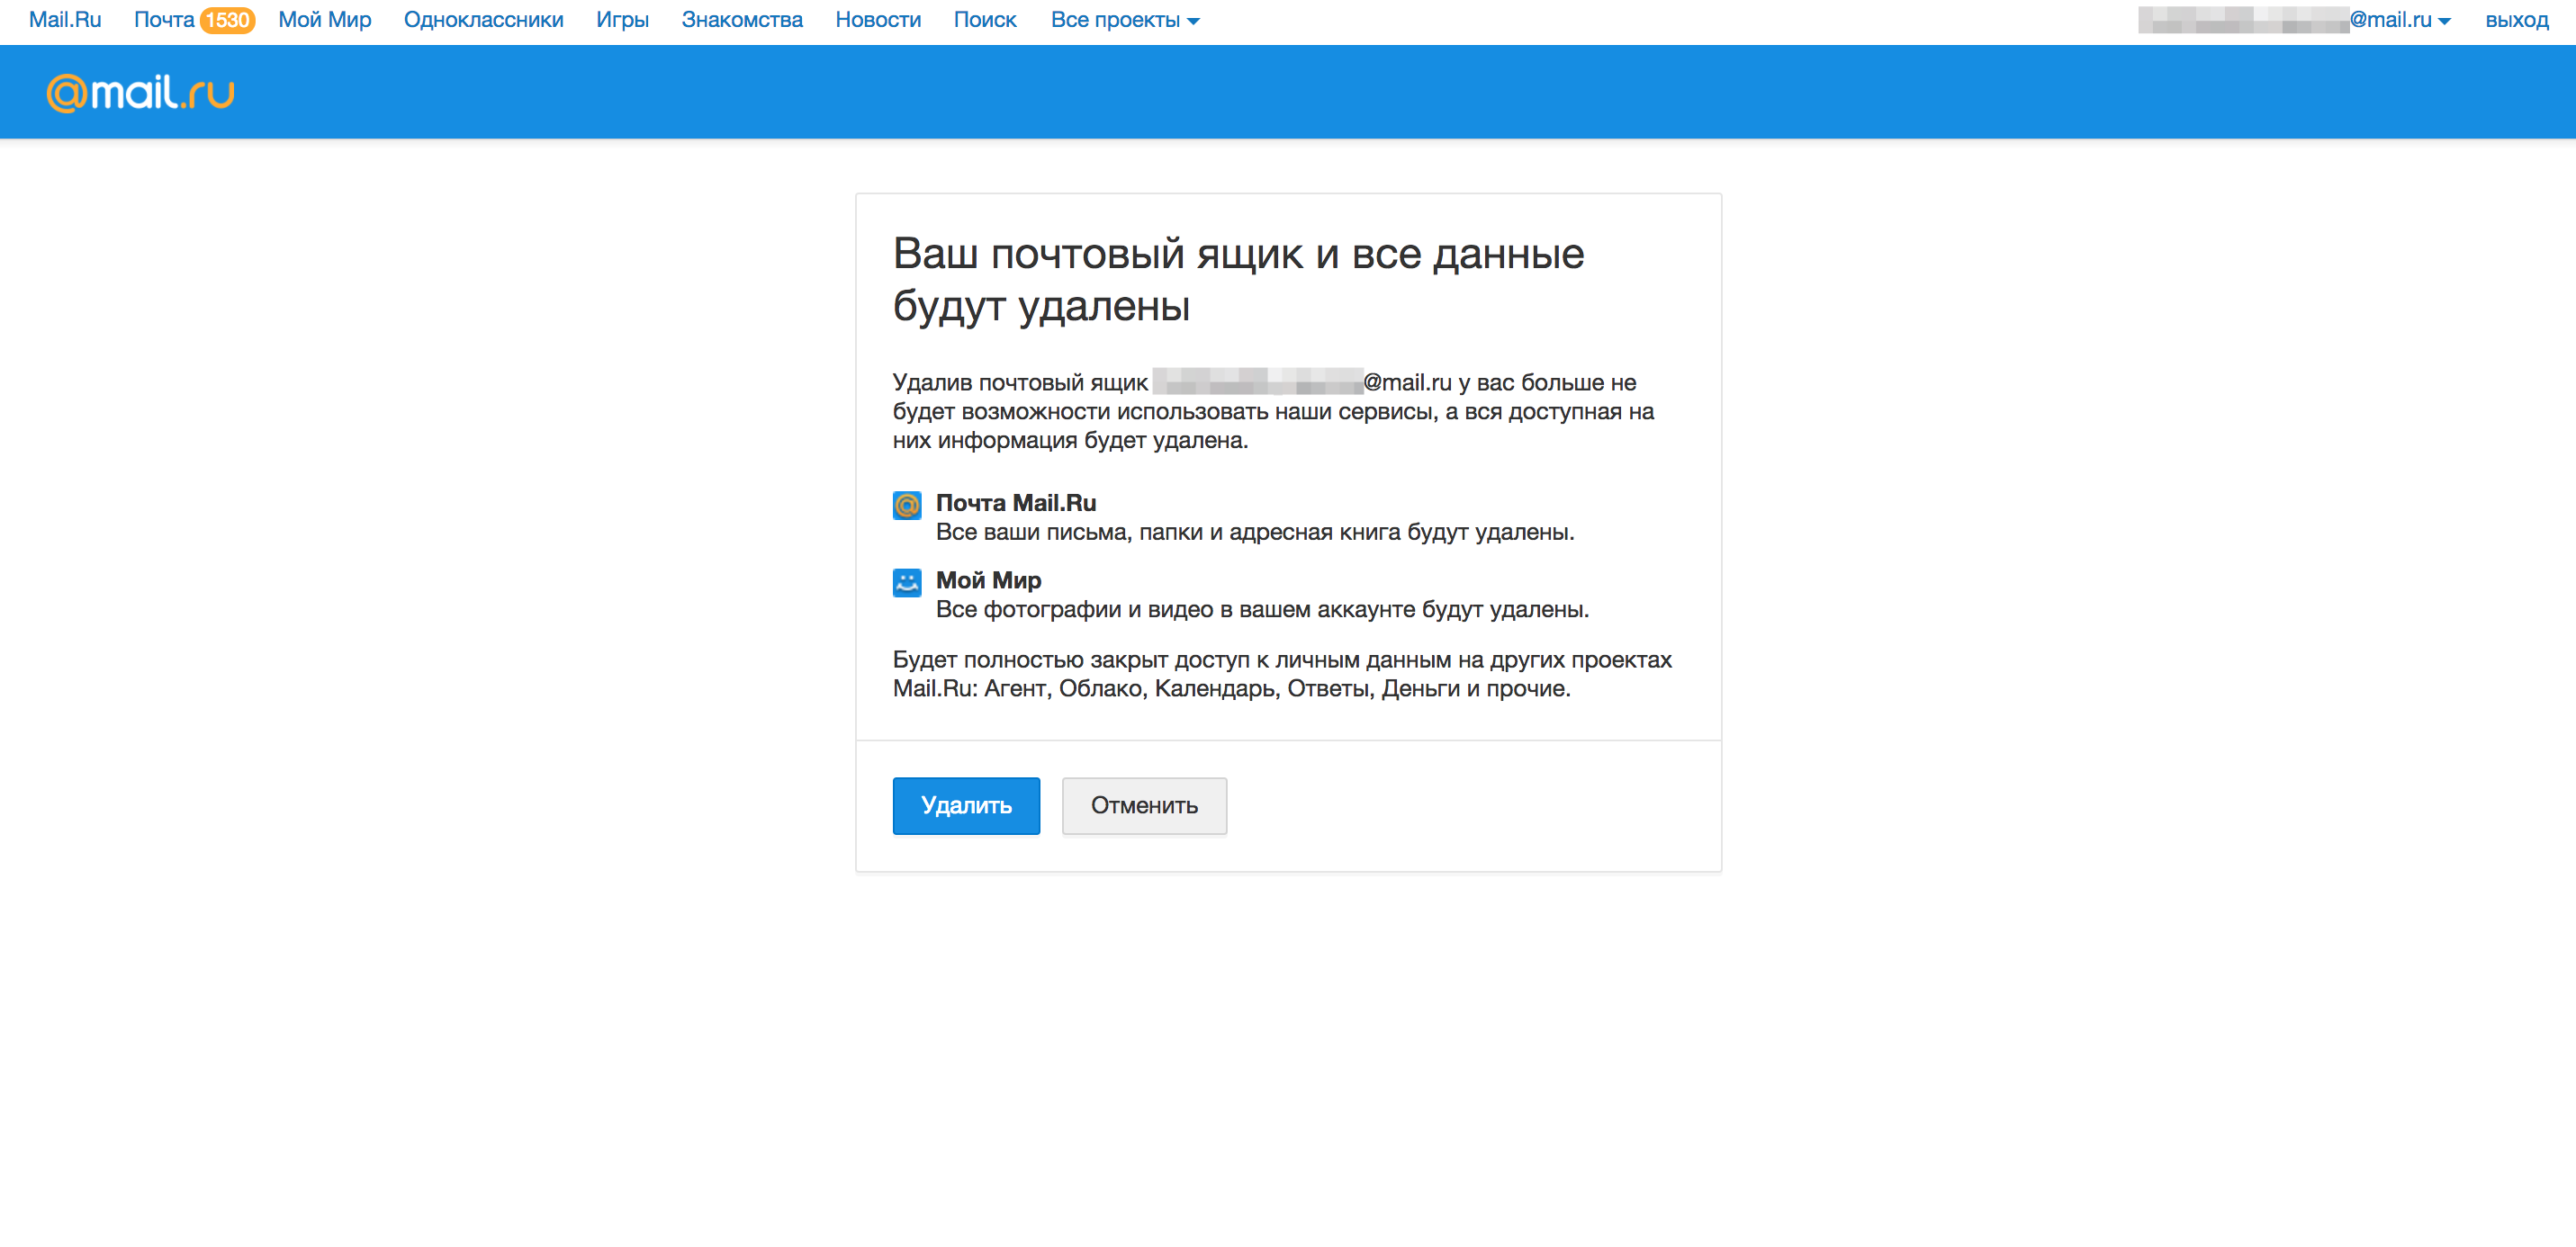Screen dimensions: 2576x1247
Task: Click the 1530 unread mail badge
Action: pyautogui.click(x=227, y=20)
